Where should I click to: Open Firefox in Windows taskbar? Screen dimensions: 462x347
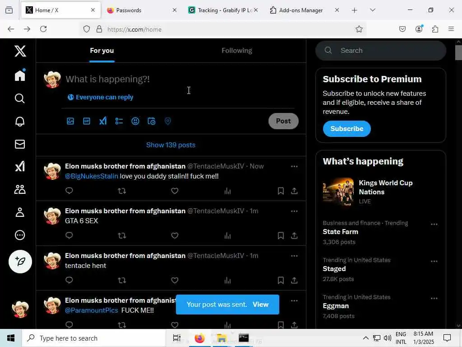[199, 338]
